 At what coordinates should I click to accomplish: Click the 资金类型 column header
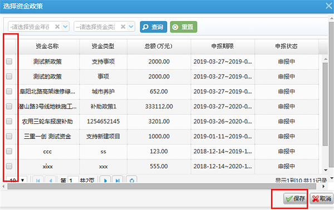pyautogui.click(x=104, y=46)
